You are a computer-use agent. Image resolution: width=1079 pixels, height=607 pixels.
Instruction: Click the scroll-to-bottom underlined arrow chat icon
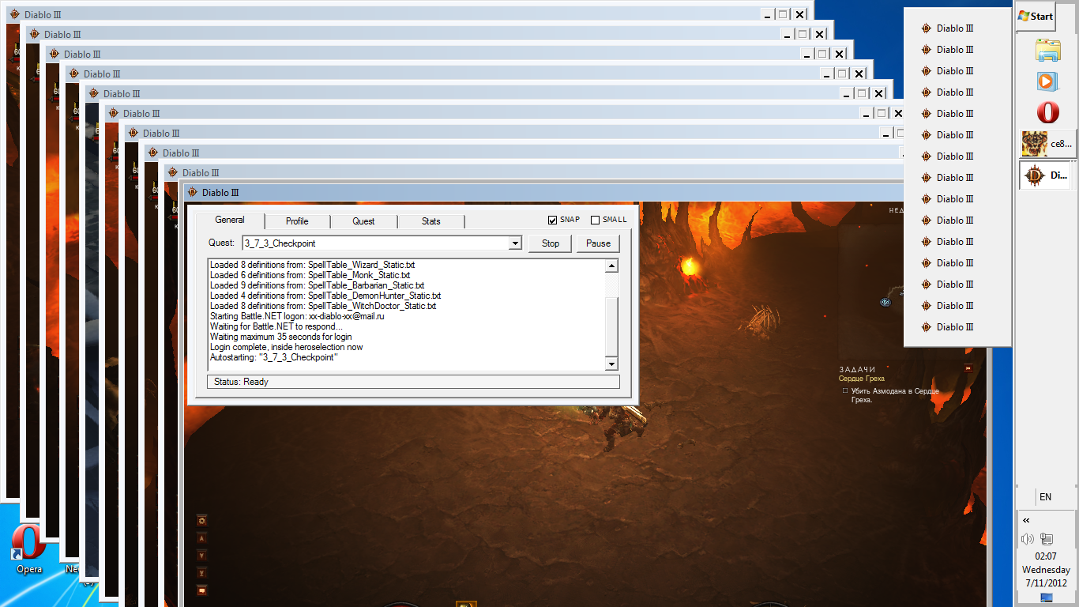[x=202, y=572]
